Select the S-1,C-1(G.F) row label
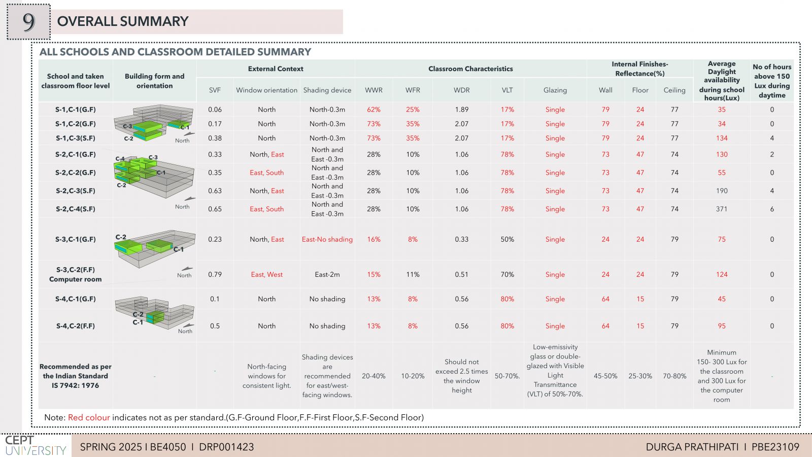 [76, 109]
